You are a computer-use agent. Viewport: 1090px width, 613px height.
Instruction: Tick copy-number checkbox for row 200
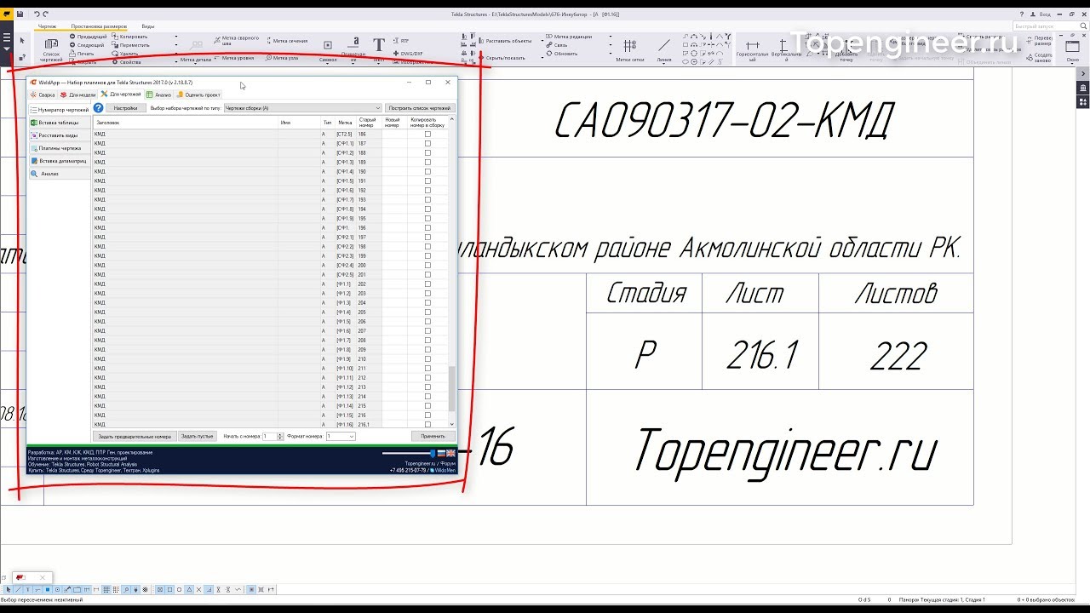(x=427, y=265)
